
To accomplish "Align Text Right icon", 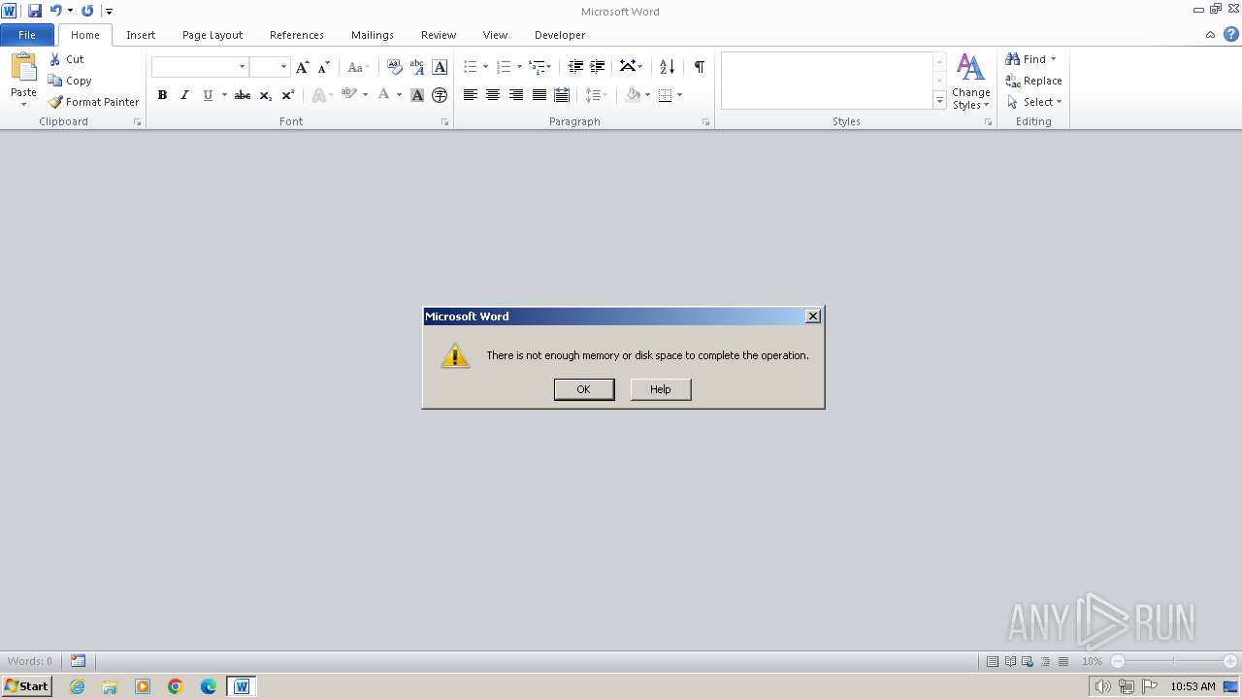I will 516,95.
